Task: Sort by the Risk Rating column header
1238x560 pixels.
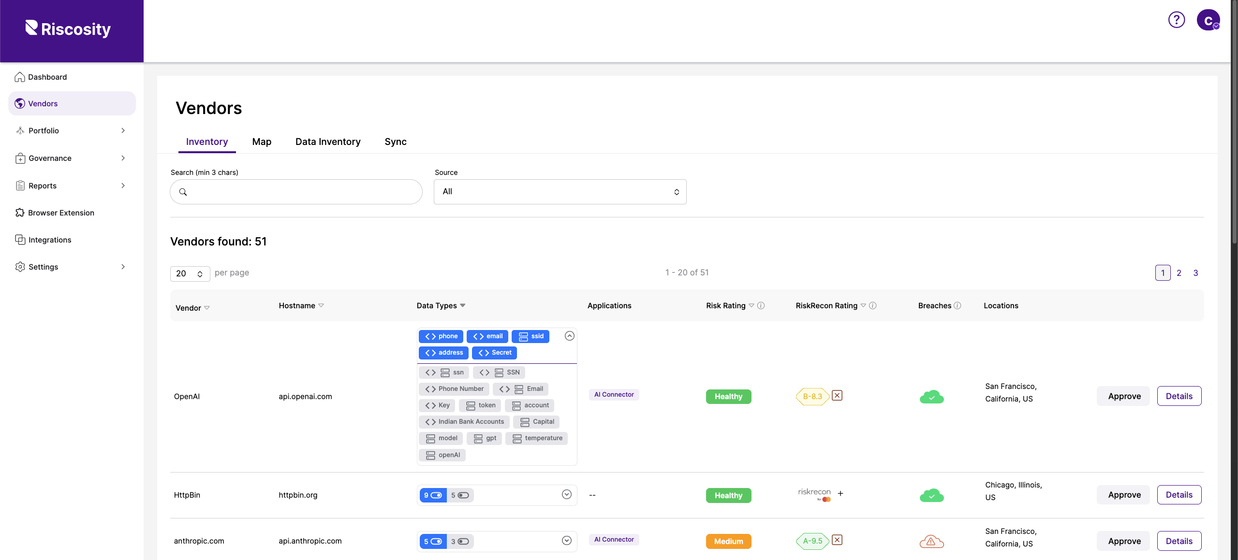Action: pyautogui.click(x=730, y=305)
